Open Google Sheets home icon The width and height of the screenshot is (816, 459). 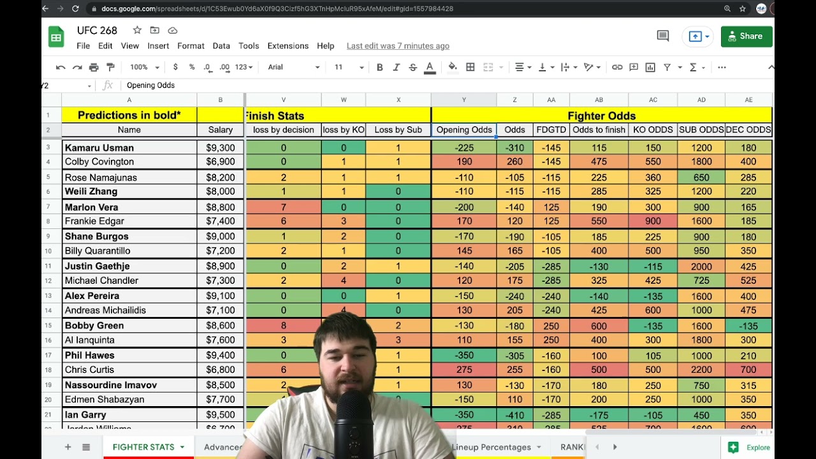pos(56,37)
